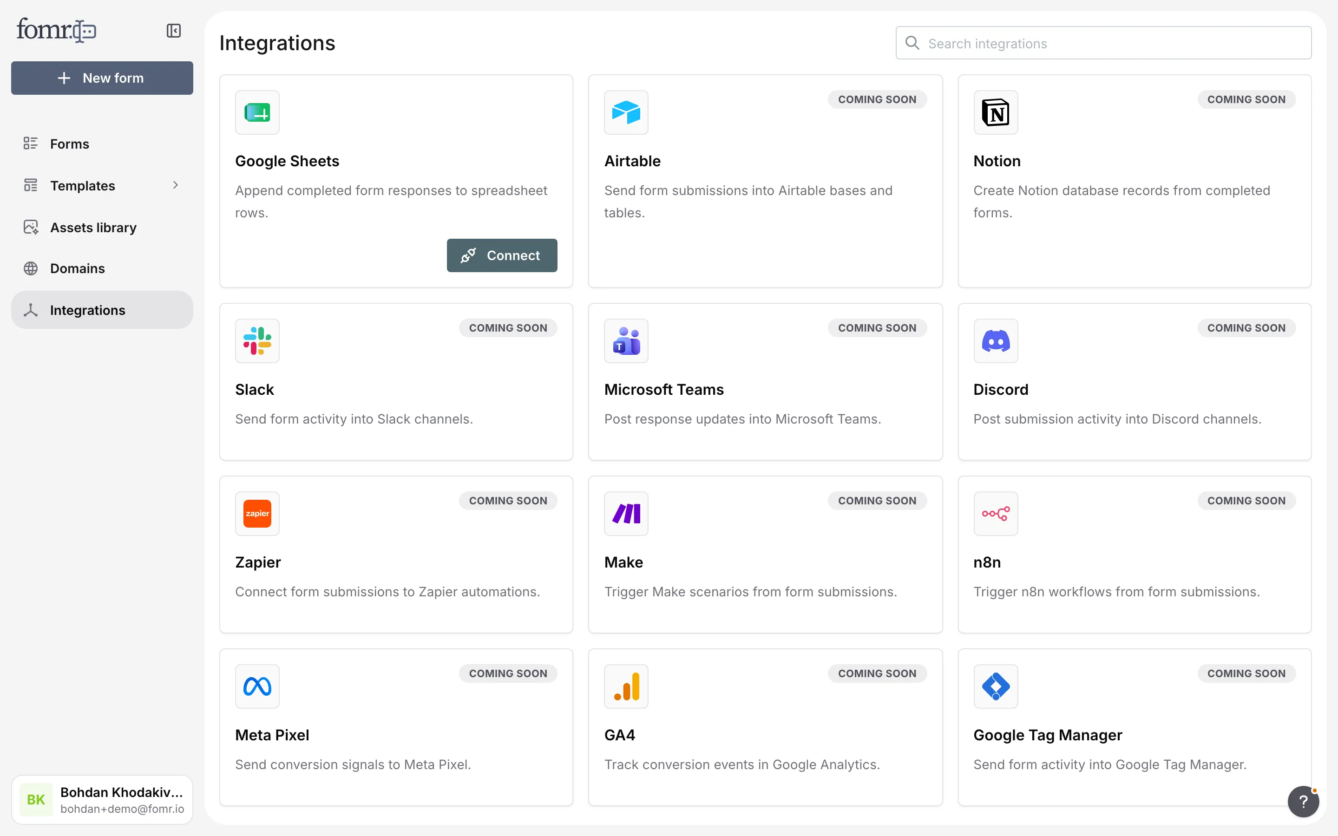The height and width of the screenshot is (836, 1338).
Task: Click n8n's Coming Soon badge
Action: coord(1246,501)
